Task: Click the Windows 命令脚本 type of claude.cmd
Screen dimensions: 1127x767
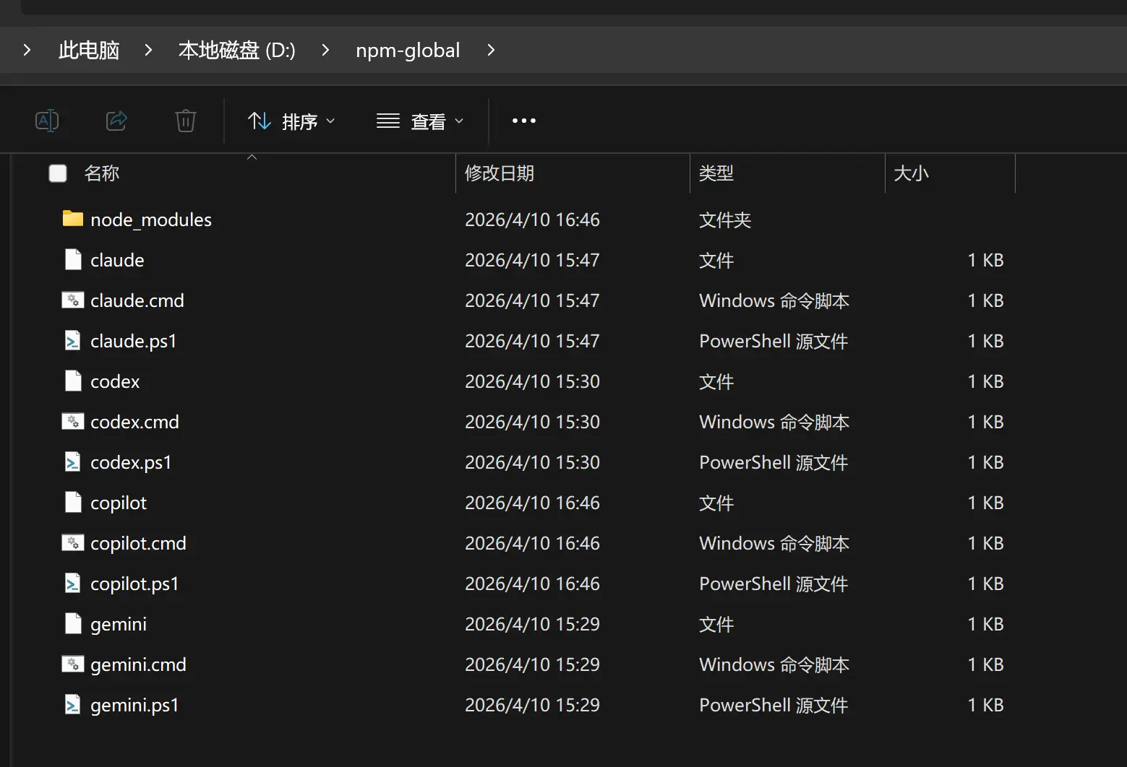Action: click(x=774, y=300)
